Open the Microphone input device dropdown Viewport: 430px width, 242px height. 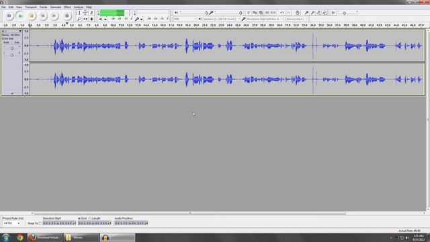click(265, 19)
